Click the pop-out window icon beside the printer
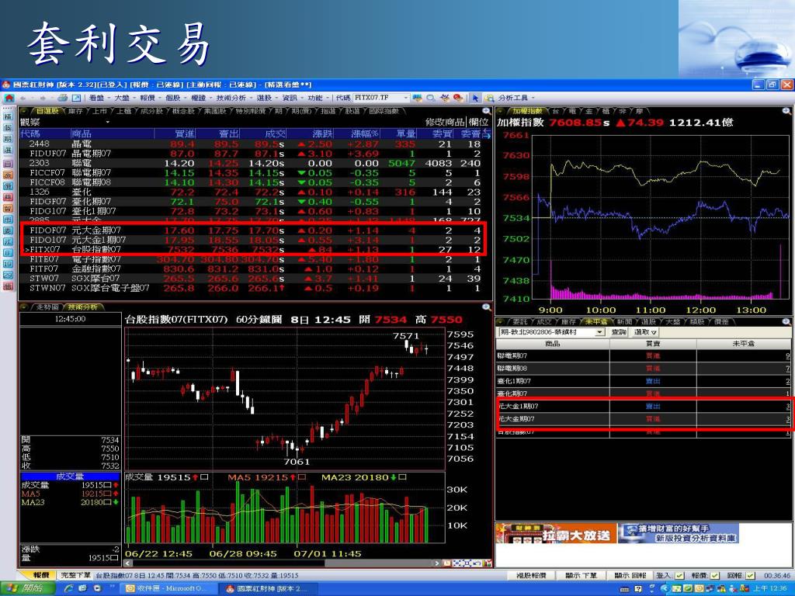795x596 pixels. coord(77,98)
